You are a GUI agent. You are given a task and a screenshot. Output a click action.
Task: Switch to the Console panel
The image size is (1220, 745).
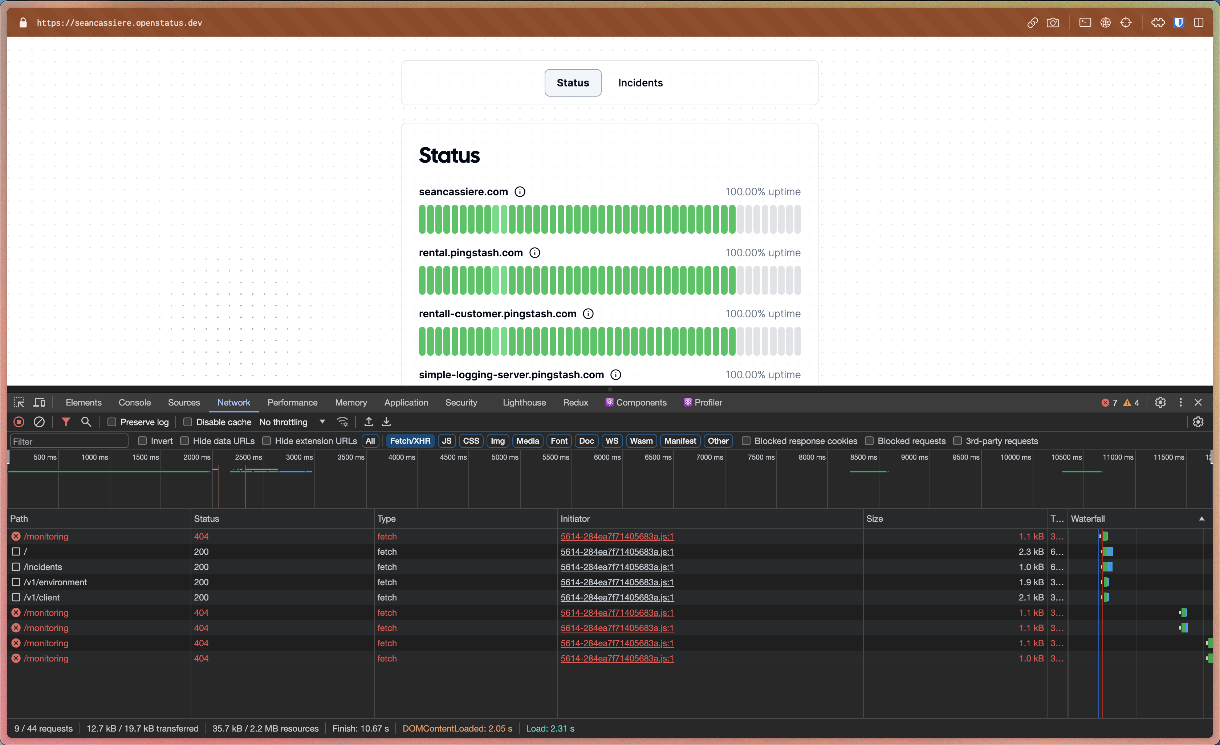pos(134,402)
